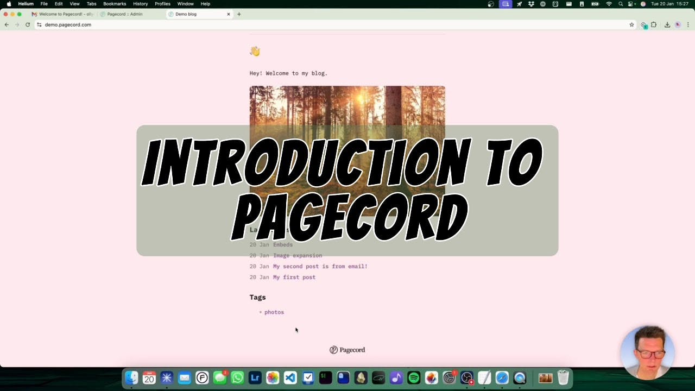Open the extensions puzzle-piece icon
The height and width of the screenshot is (391, 695).
654,24
